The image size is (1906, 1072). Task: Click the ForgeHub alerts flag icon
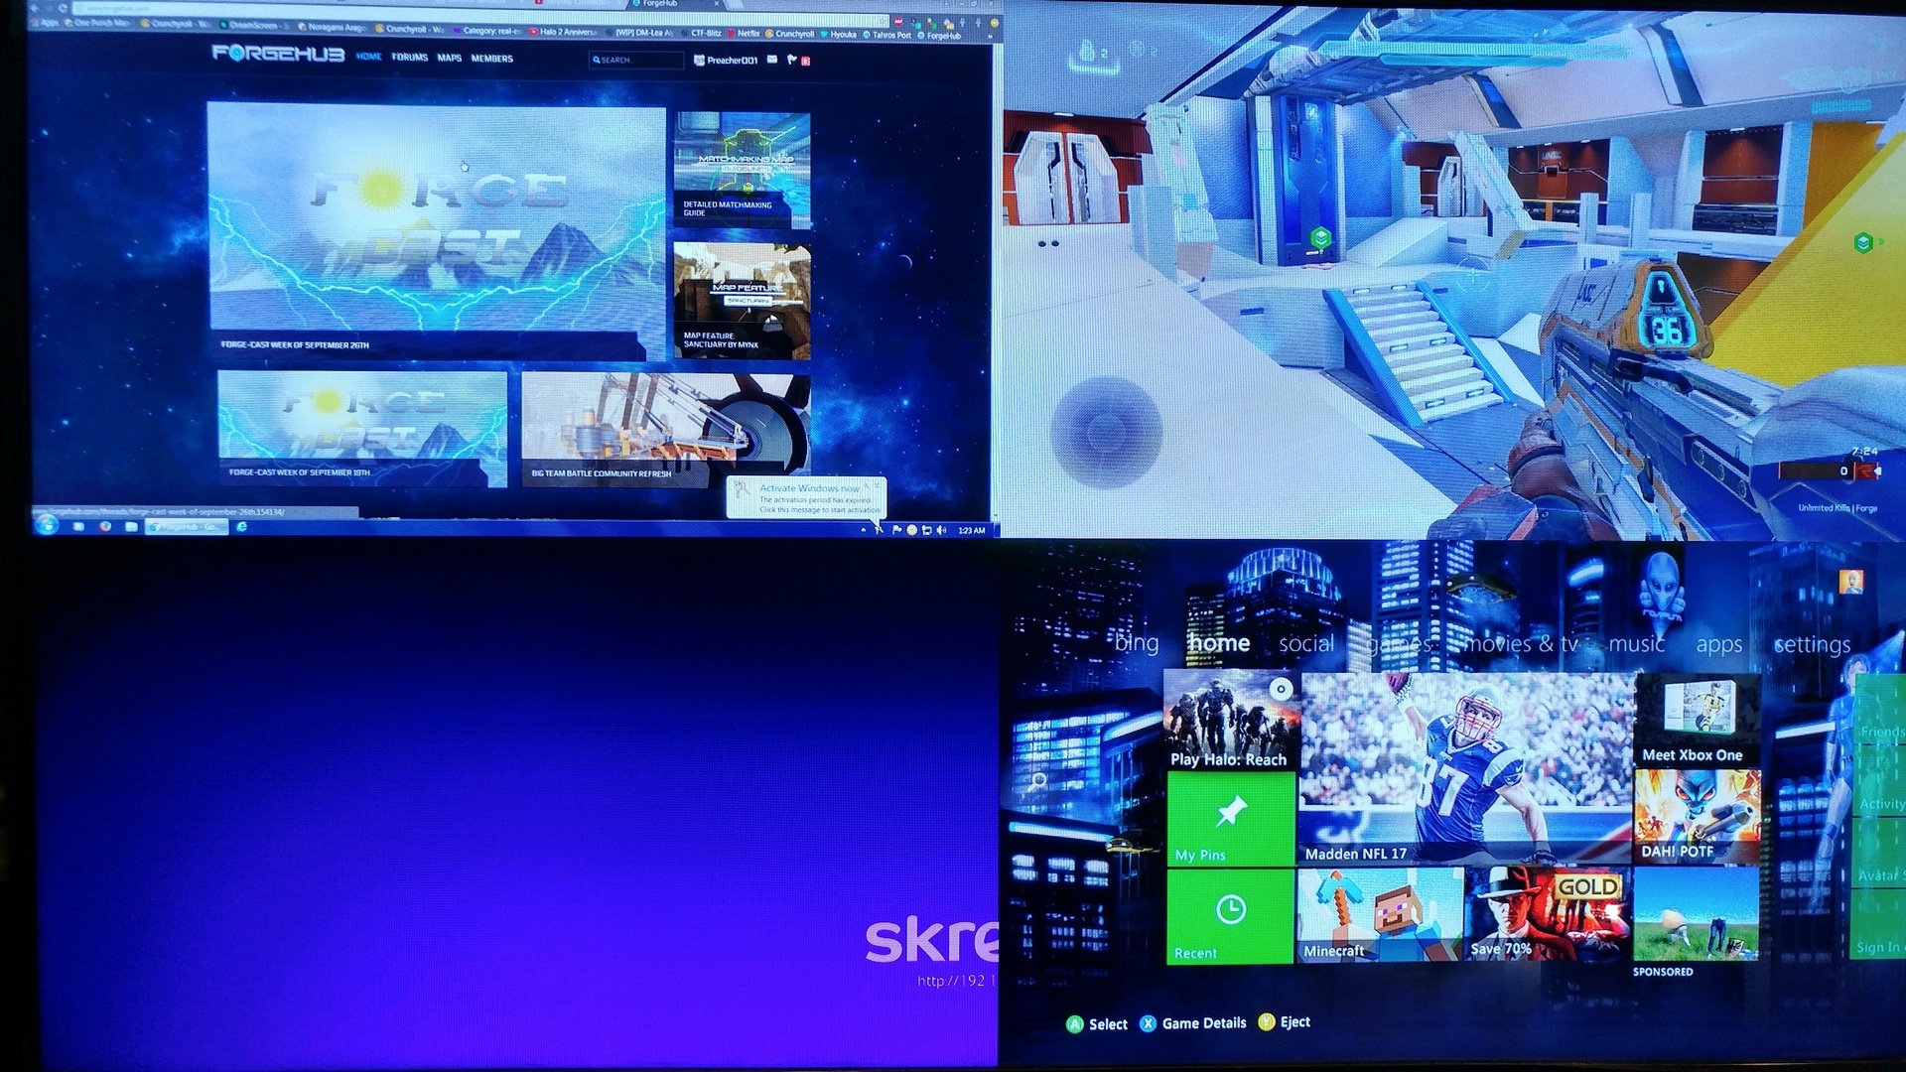[x=792, y=60]
